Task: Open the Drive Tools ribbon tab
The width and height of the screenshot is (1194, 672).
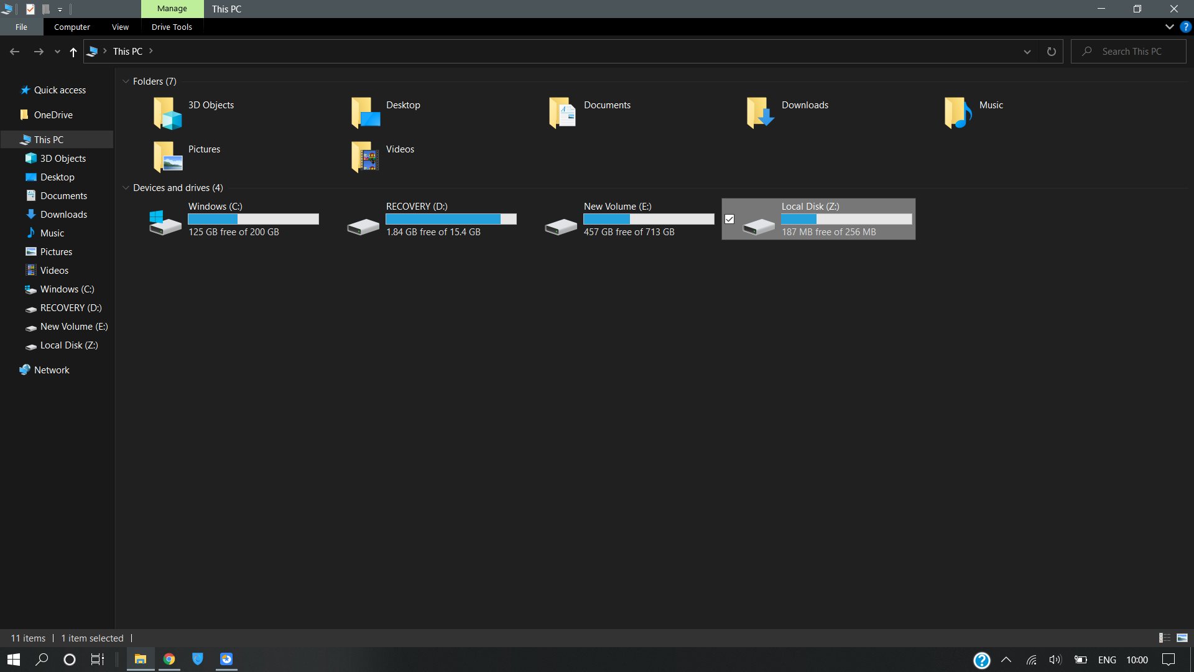Action: click(172, 27)
